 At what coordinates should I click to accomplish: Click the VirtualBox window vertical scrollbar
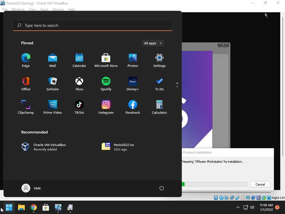(283, 86)
